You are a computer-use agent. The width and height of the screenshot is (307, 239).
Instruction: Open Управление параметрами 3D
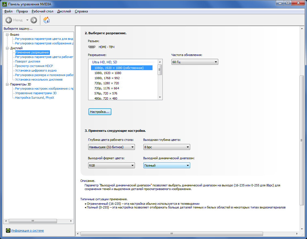pos(36,93)
